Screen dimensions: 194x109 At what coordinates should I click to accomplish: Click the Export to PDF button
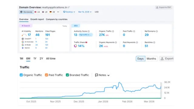[164, 7]
